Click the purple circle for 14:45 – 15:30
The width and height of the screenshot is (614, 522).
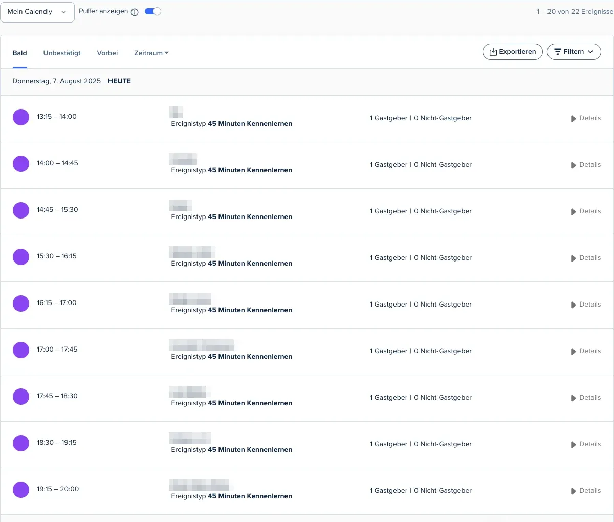[21, 210]
